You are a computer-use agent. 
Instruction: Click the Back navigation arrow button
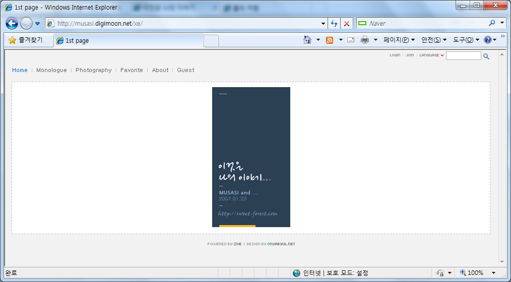[12, 24]
